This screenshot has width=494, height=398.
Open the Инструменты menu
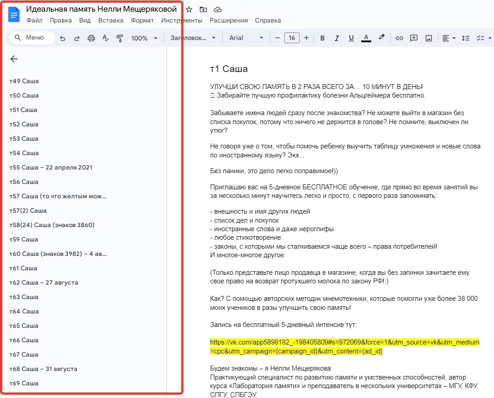pos(181,21)
